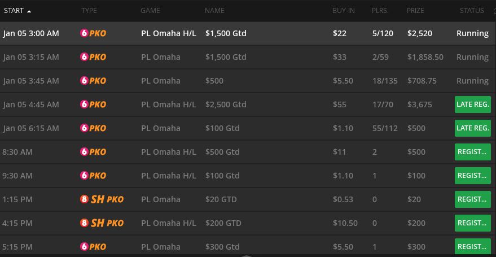Image resolution: width=496 pixels, height=257 pixels.
Task: Open the $200 GTD PL Omaha H/L tournament row
Action: [248, 223]
